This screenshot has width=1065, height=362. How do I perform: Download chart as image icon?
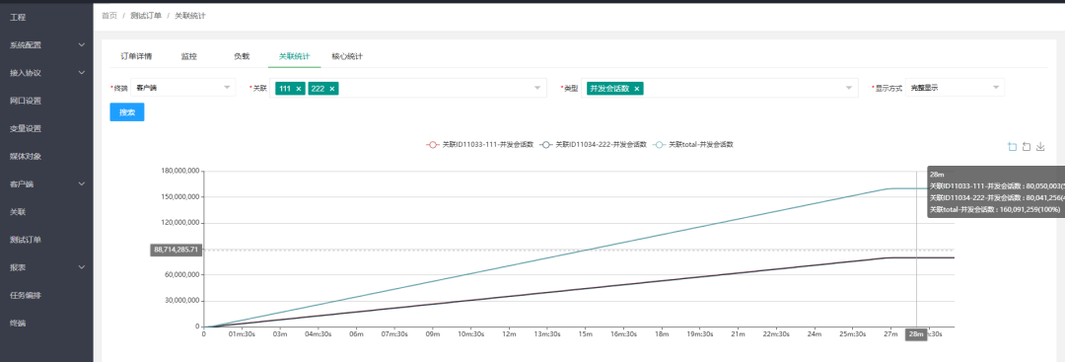click(x=1040, y=147)
